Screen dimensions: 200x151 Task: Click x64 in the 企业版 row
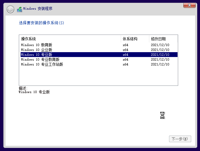[x=125, y=50]
